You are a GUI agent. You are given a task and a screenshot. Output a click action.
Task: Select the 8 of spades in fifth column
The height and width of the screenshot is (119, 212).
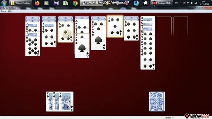98,23
